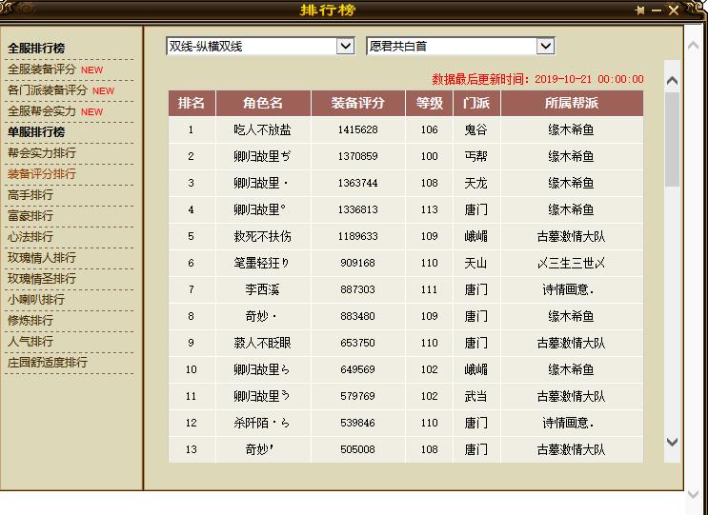708x515 pixels.
Task: Click character name 笔墨轻狂
Action: [262, 263]
